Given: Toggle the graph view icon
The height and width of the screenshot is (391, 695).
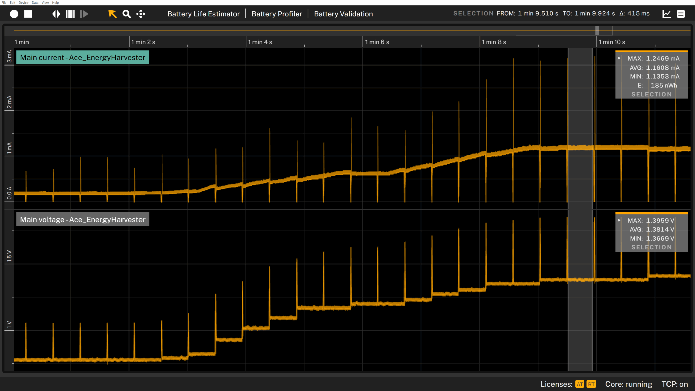Looking at the screenshot, I should click(666, 14).
